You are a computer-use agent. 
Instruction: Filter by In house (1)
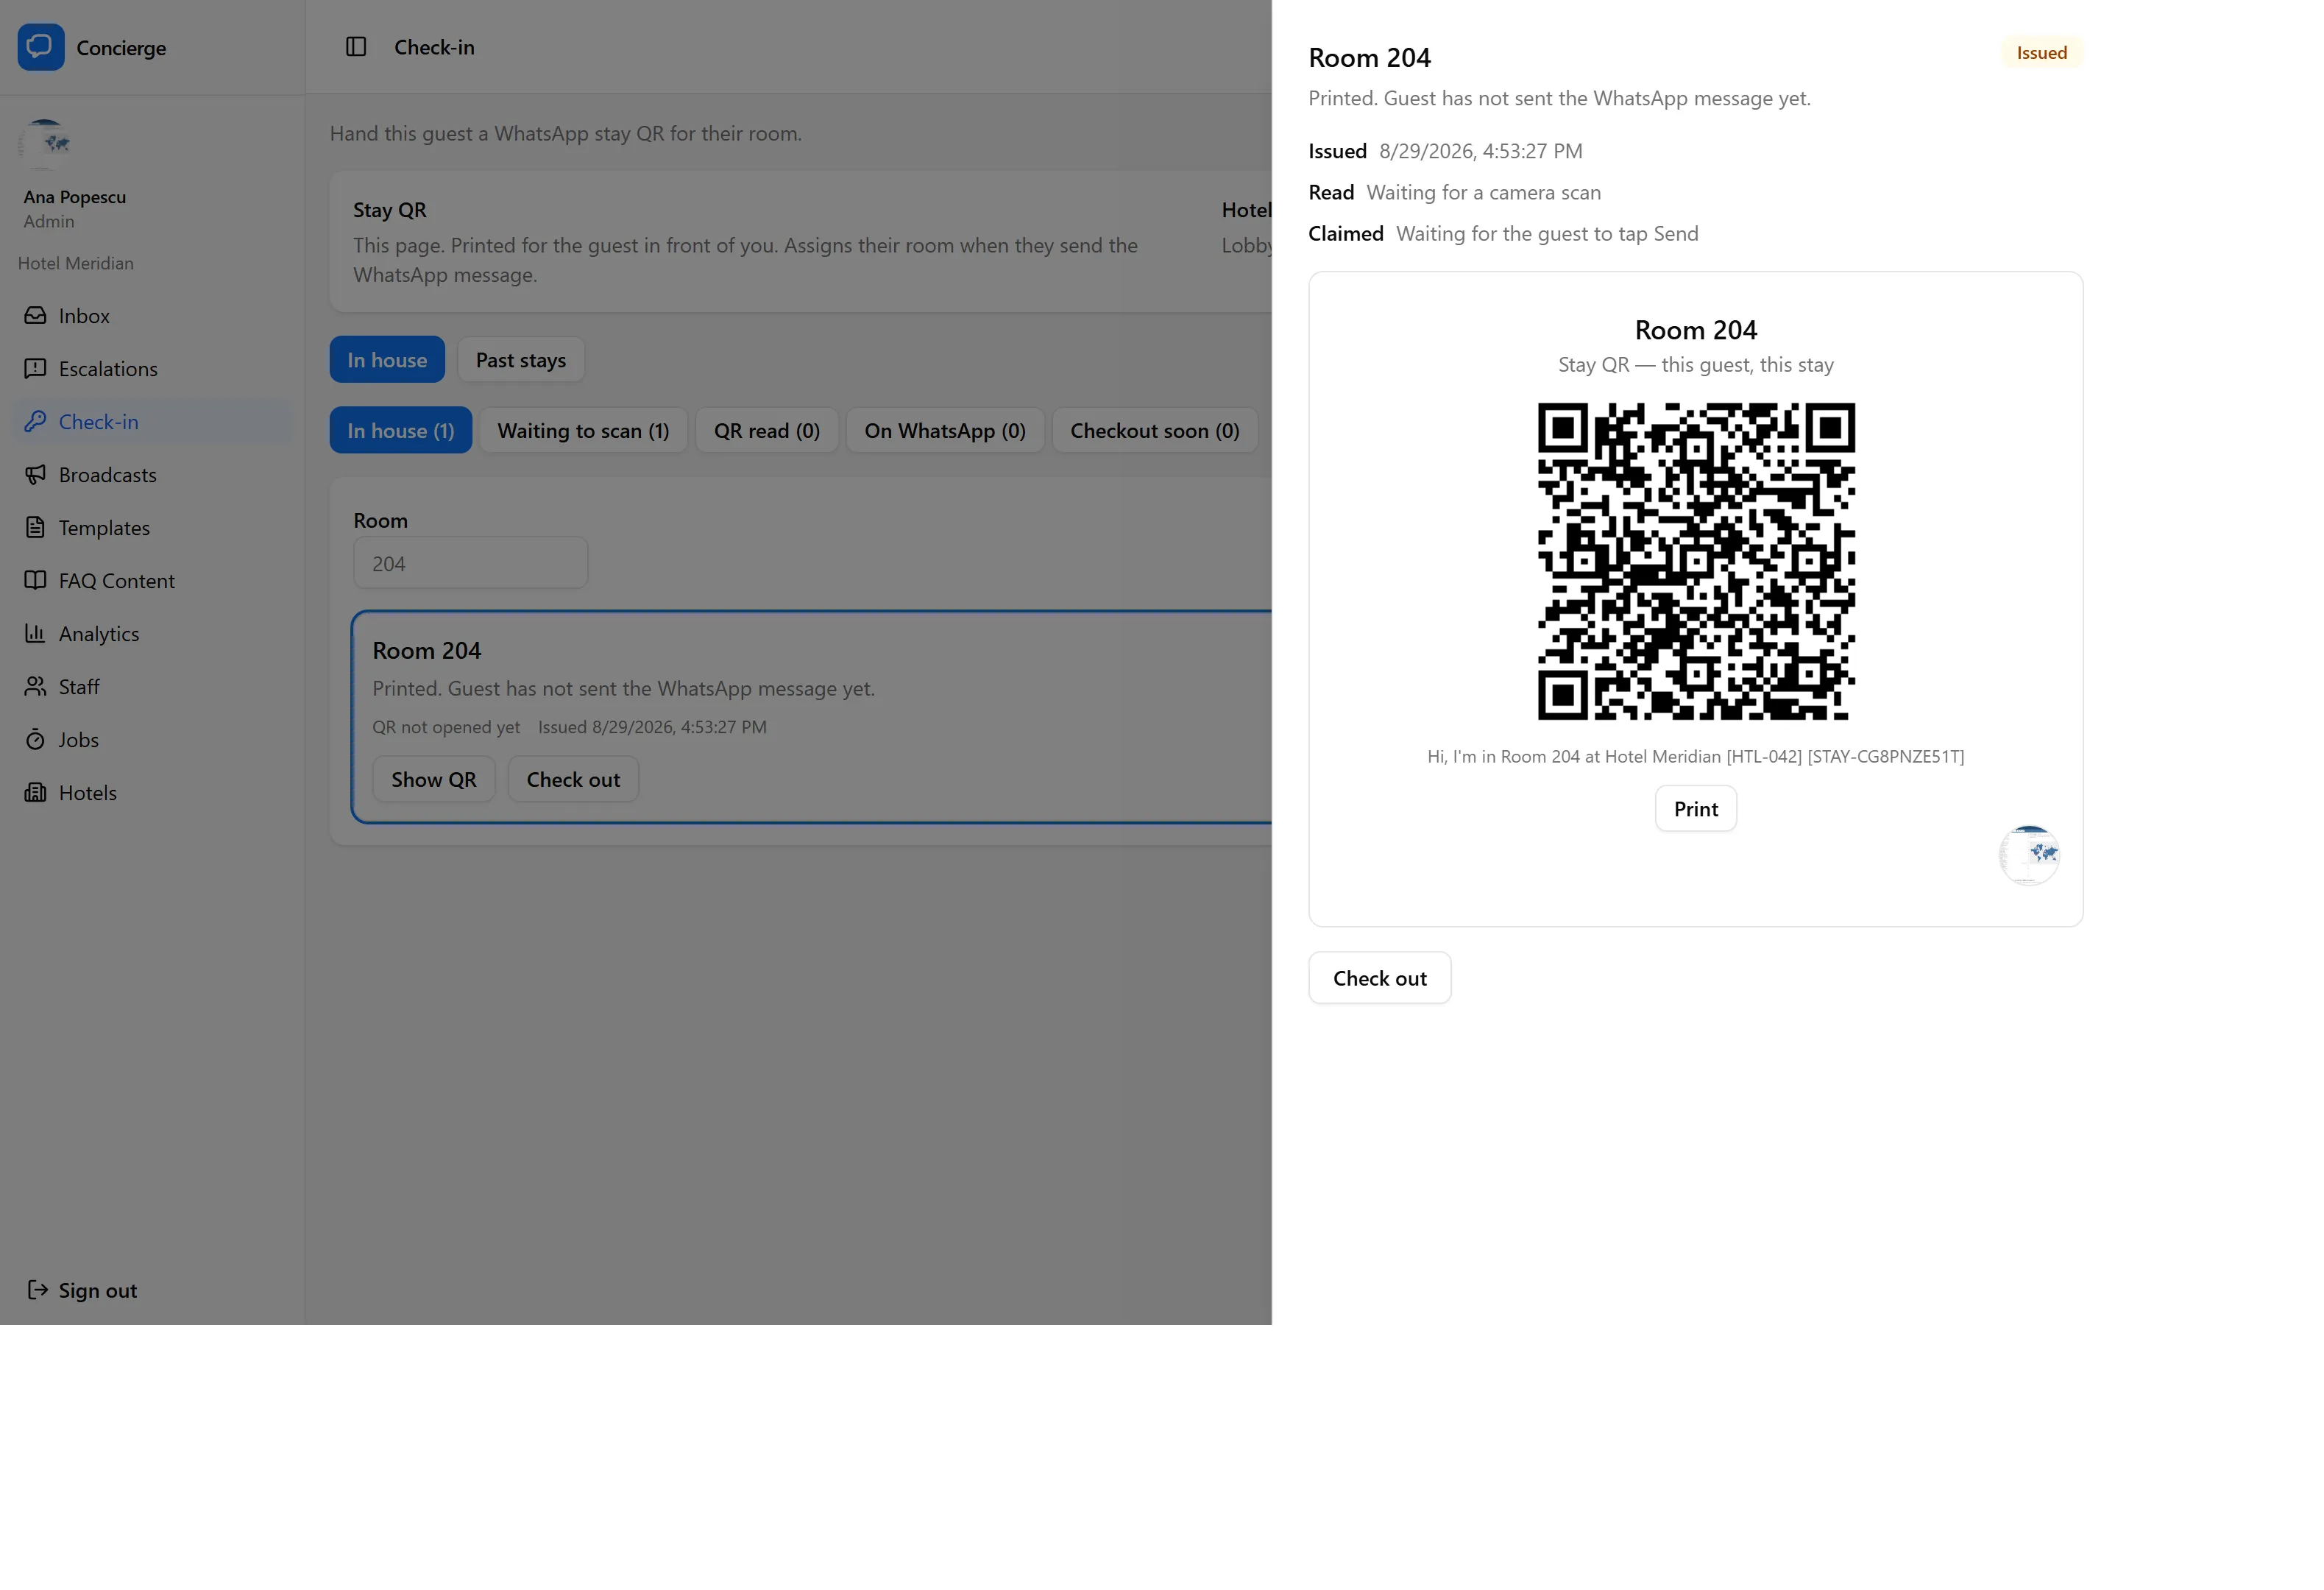(x=401, y=430)
